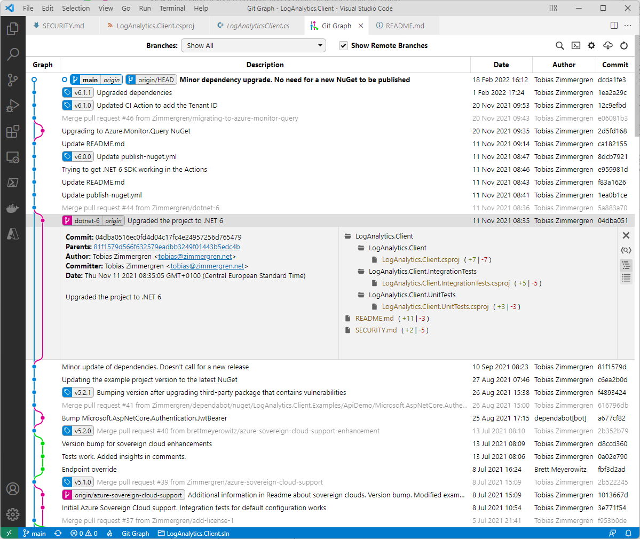Select the Docker icon in the activity bar
The height and width of the screenshot is (539, 640).
point(13,208)
